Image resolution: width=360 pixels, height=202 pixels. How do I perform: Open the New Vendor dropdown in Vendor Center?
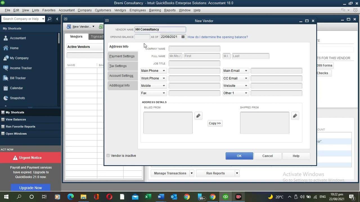[x=93, y=27]
